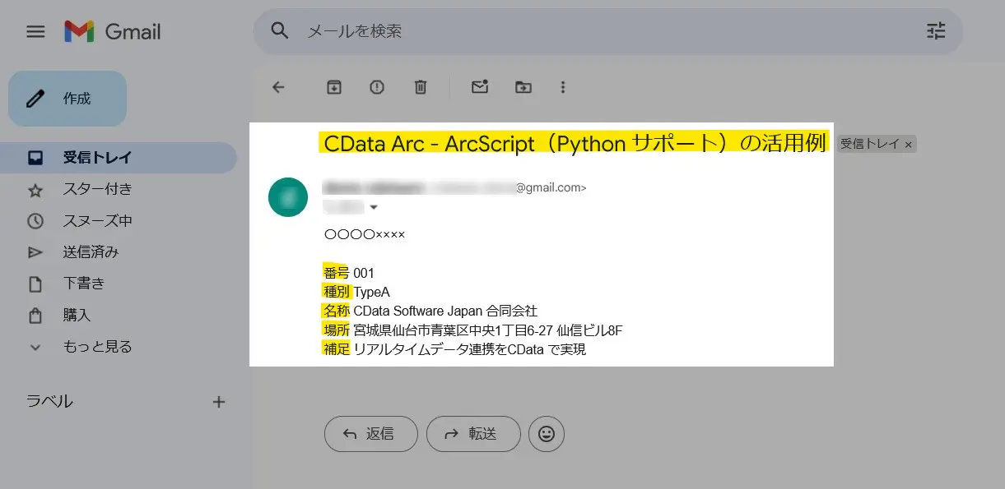Click the text リアルタイムデータ連携をCData で実現
The height and width of the screenshot is (489, 1005).
point(469,349)
